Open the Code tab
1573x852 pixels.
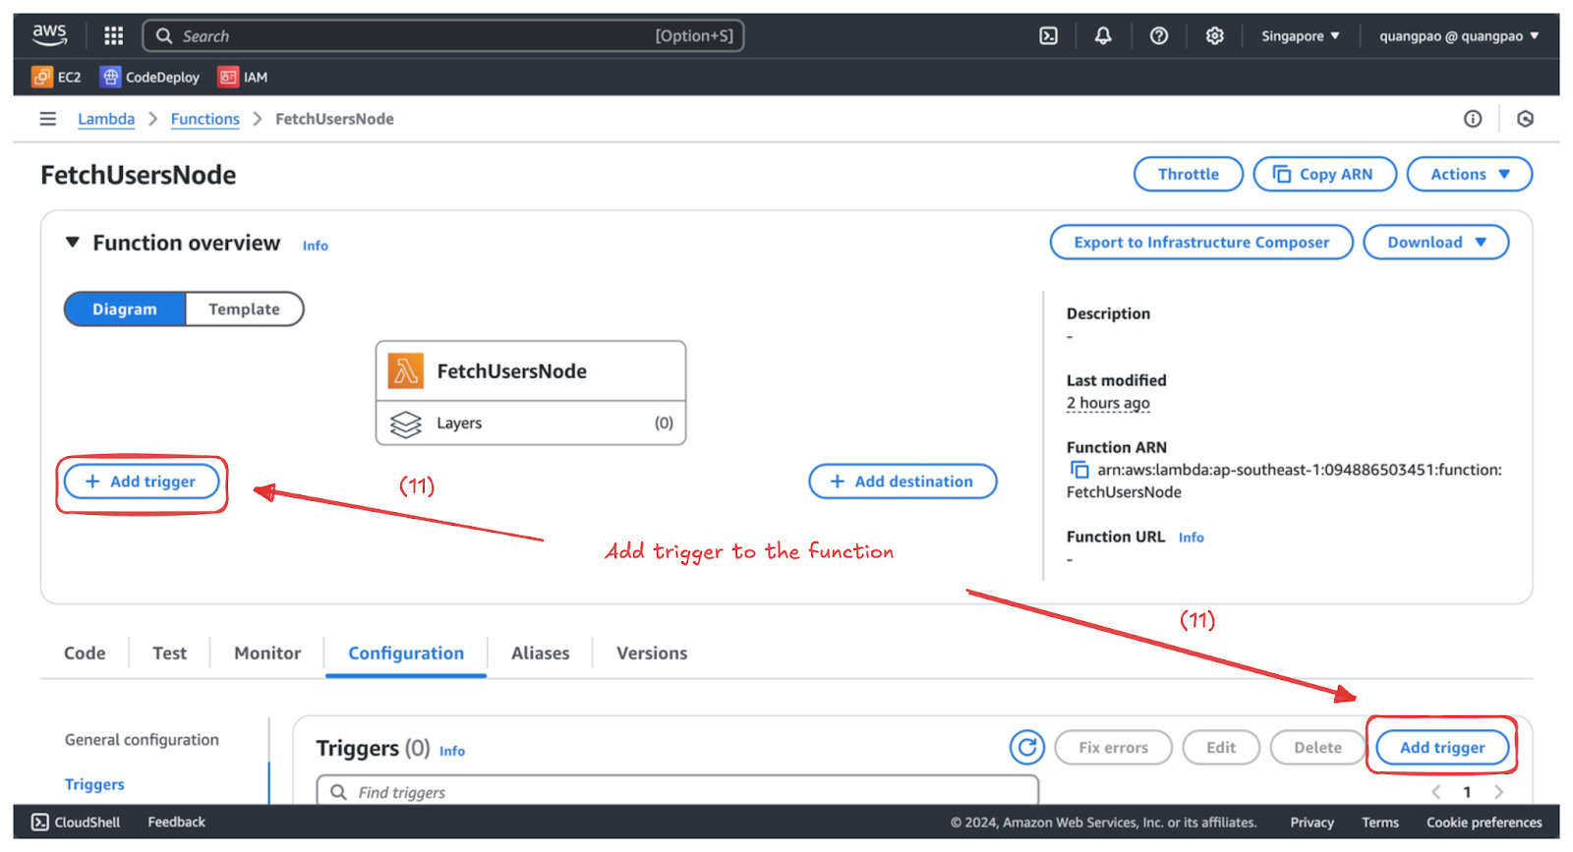point(85,653)
